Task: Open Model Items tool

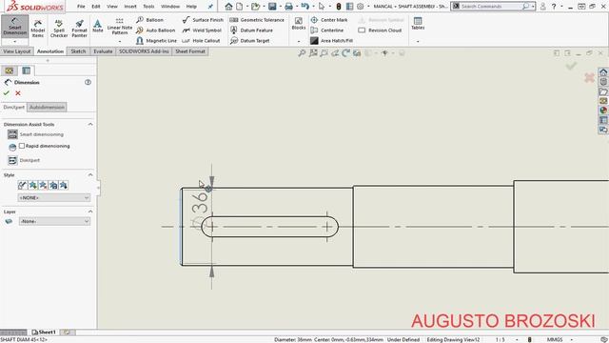Action: point(38,28)
